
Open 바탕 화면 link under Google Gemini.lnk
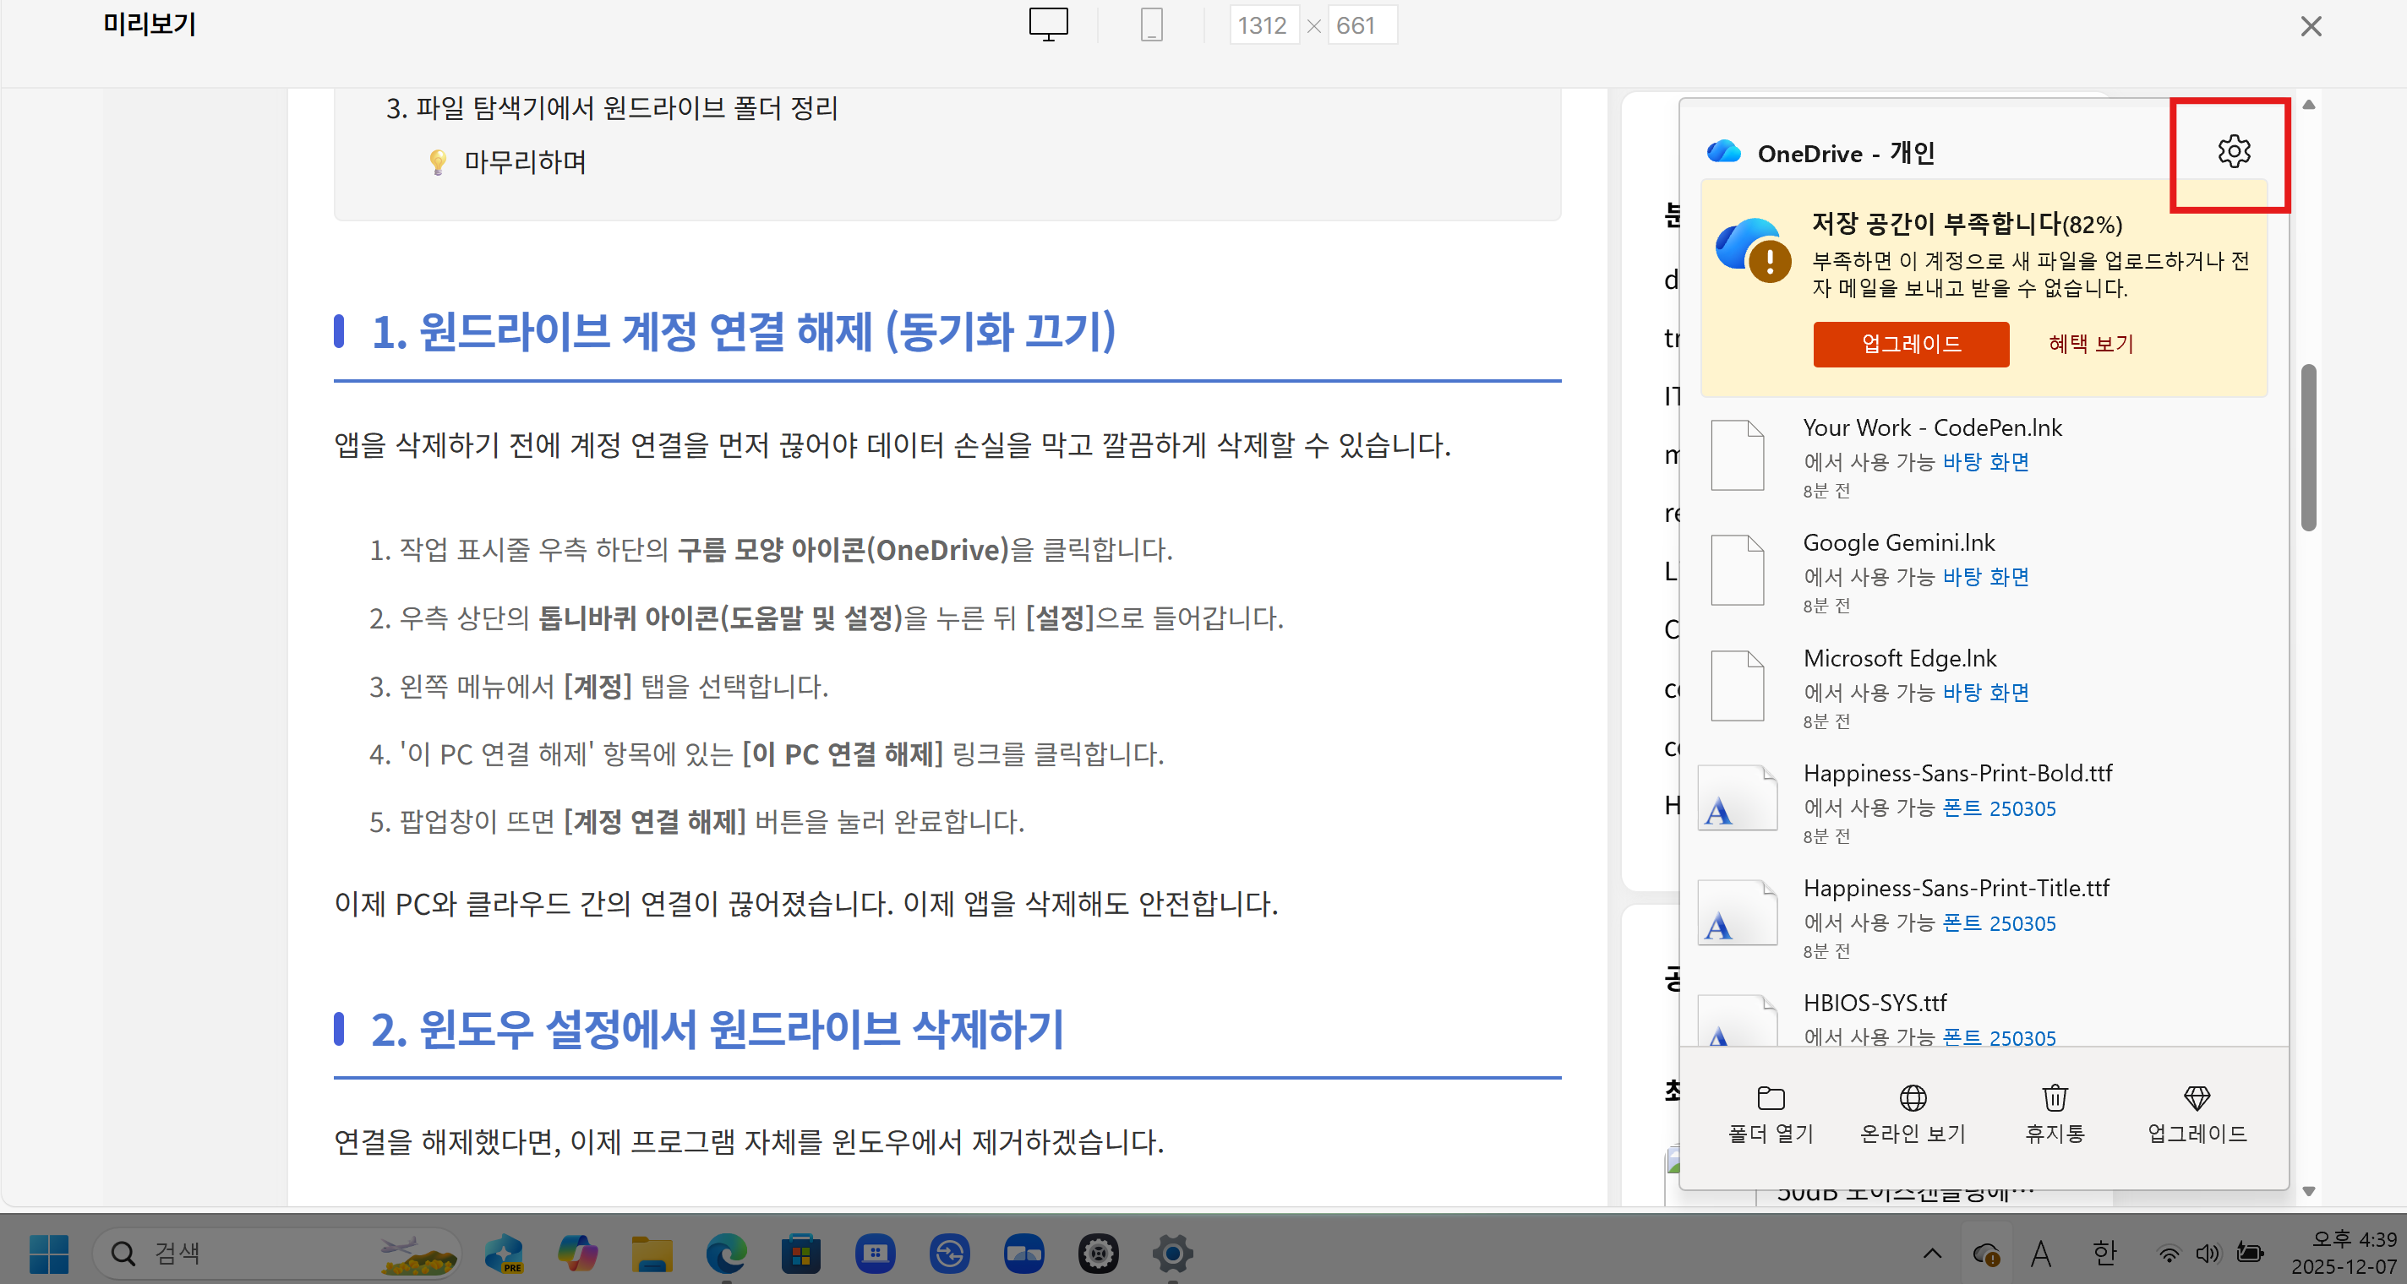tap(1985, 577)
